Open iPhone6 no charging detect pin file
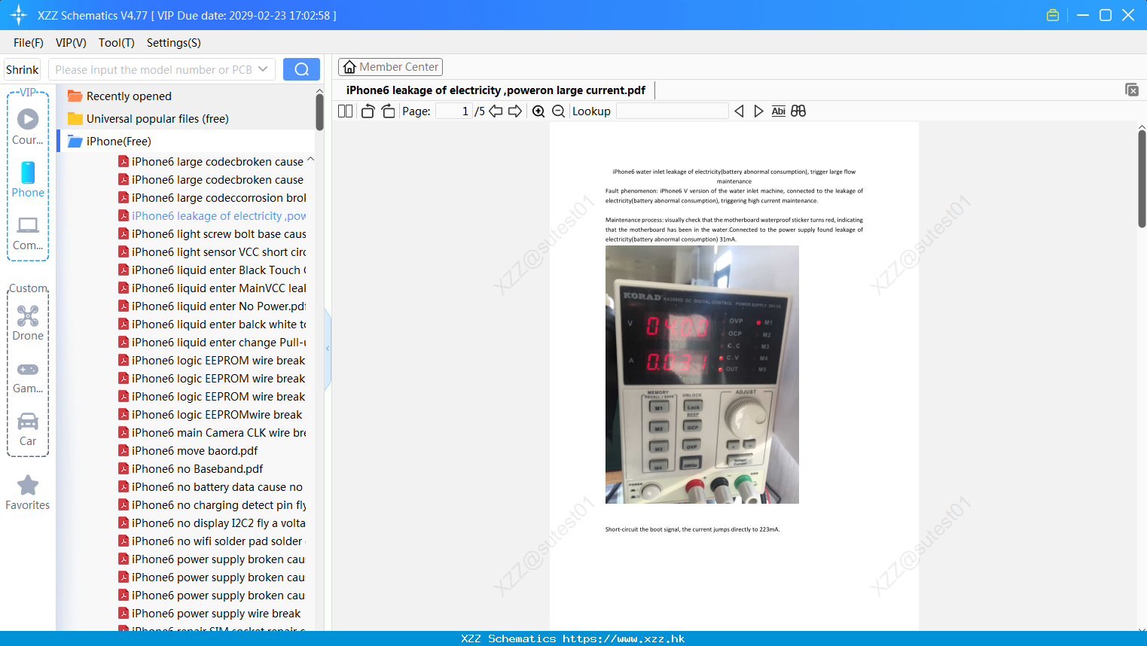The image size is (1147, 646). click(212, 505)
